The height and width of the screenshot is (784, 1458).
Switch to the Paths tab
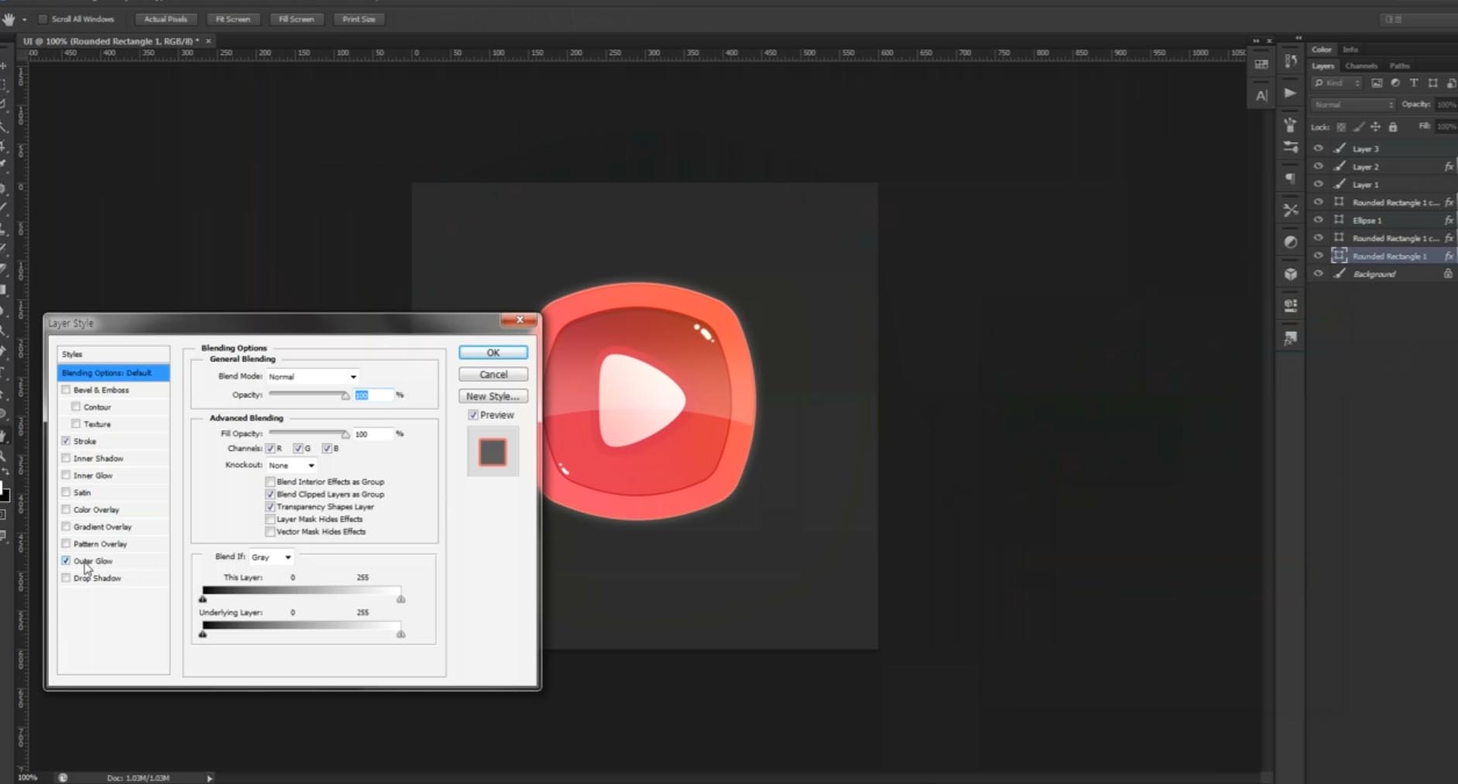(1399, 67)
